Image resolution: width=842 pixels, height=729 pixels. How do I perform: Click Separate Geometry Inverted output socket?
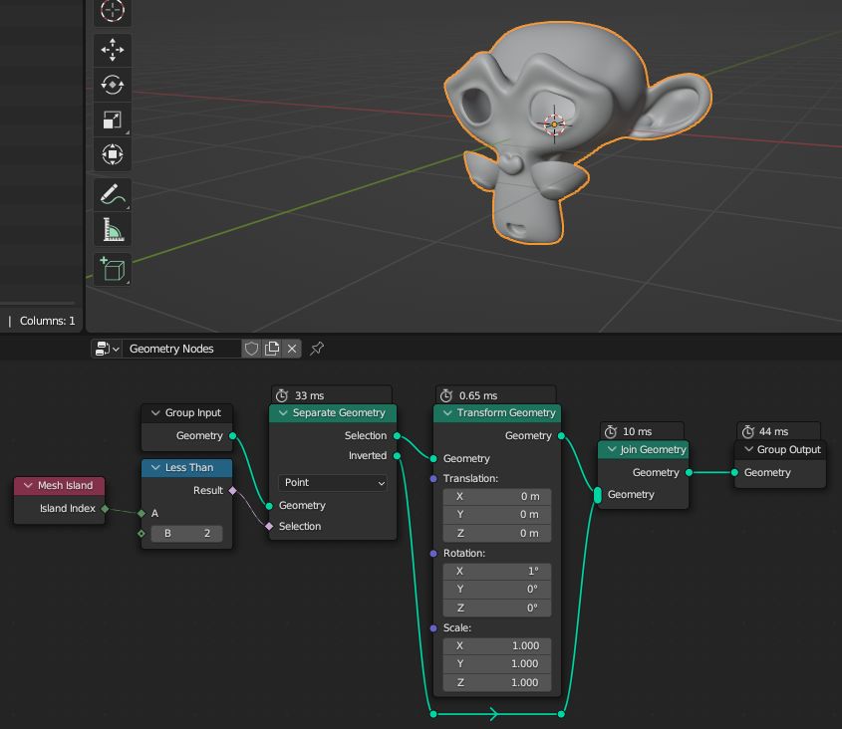click(x=397, y=456)
